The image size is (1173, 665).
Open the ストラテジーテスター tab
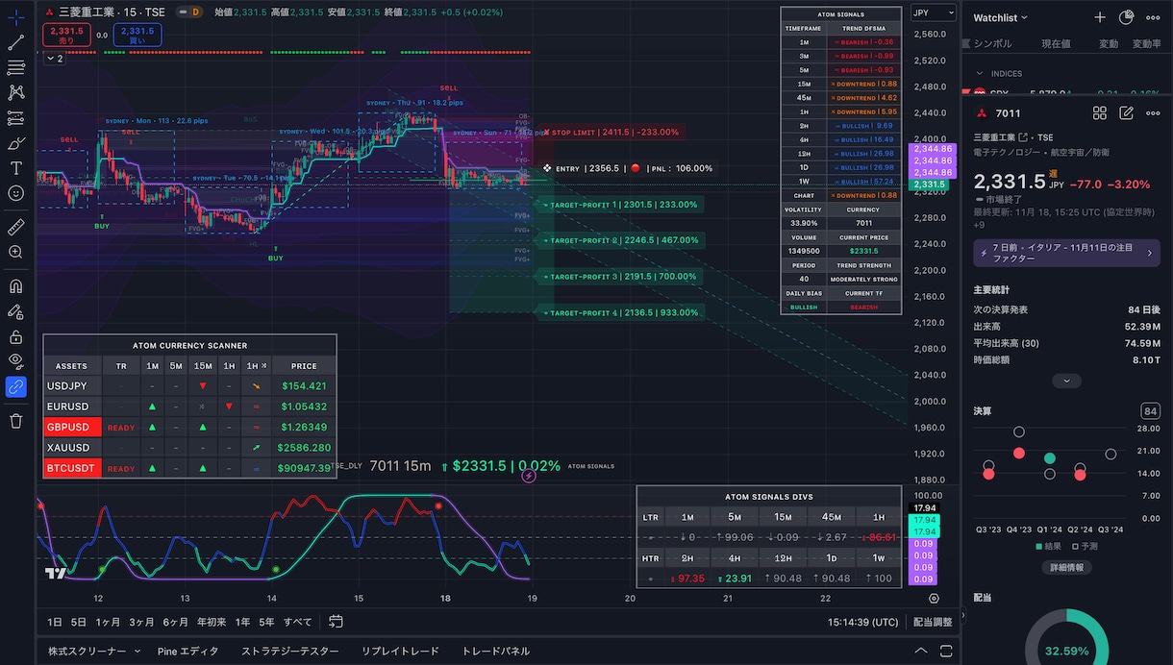pos(289,651)
